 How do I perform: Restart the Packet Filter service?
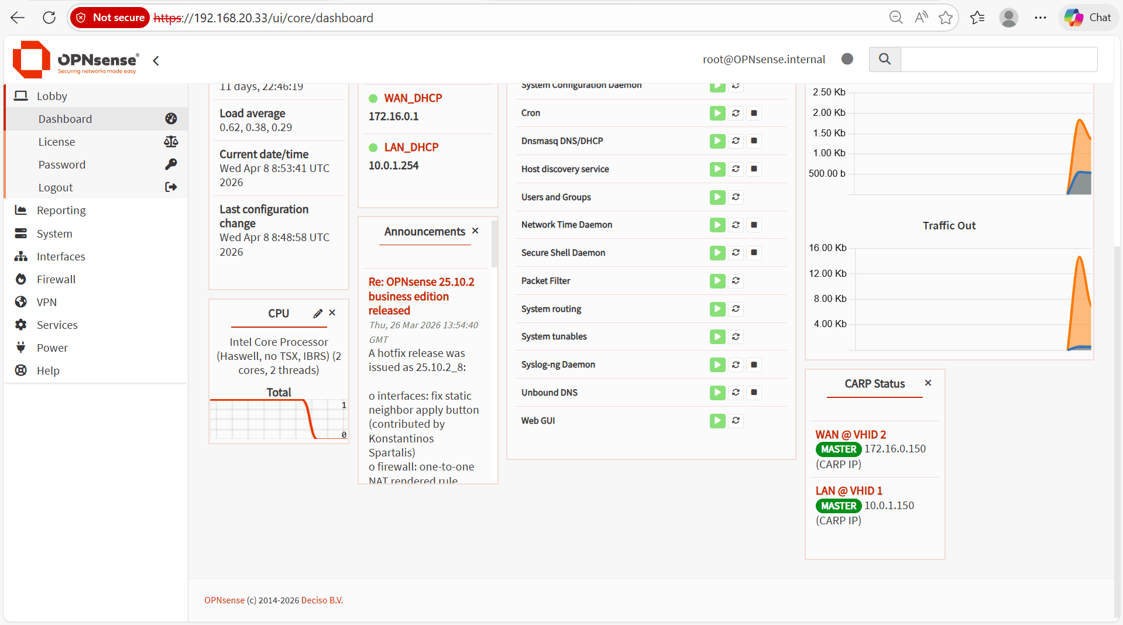point(736,281)
